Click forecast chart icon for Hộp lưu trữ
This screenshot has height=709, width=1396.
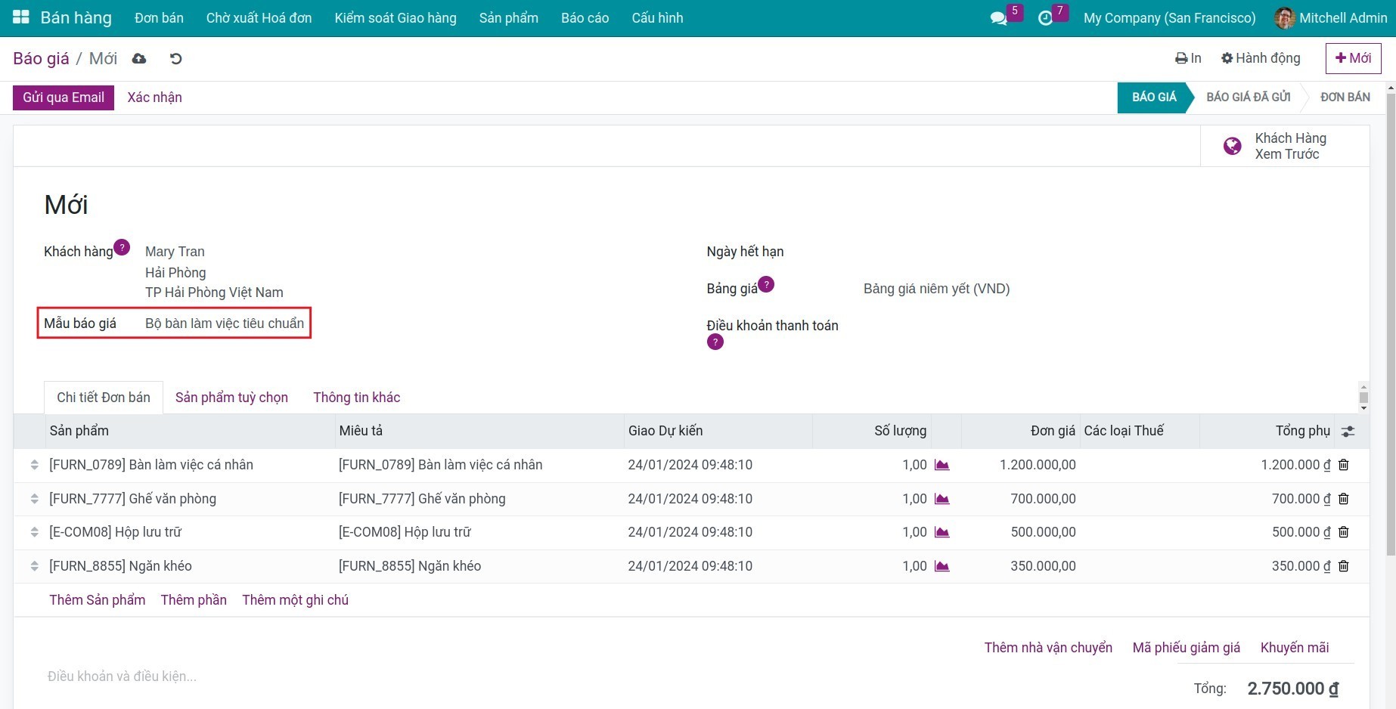942,532
